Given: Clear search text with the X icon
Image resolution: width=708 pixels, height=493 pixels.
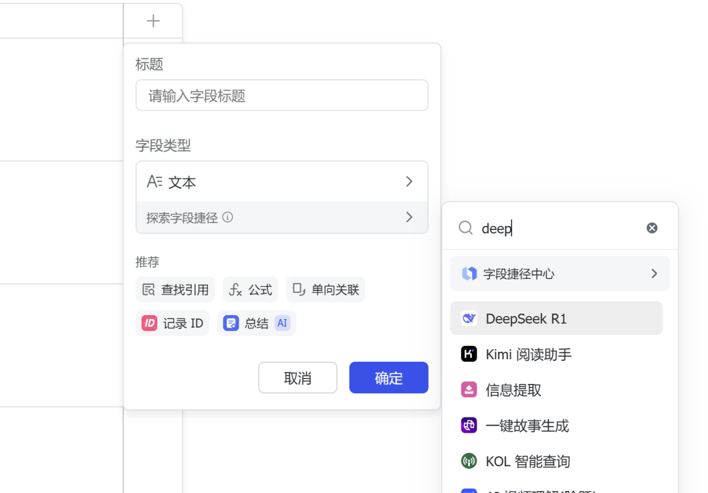Looking at the screenshot, I should [652, 228].
